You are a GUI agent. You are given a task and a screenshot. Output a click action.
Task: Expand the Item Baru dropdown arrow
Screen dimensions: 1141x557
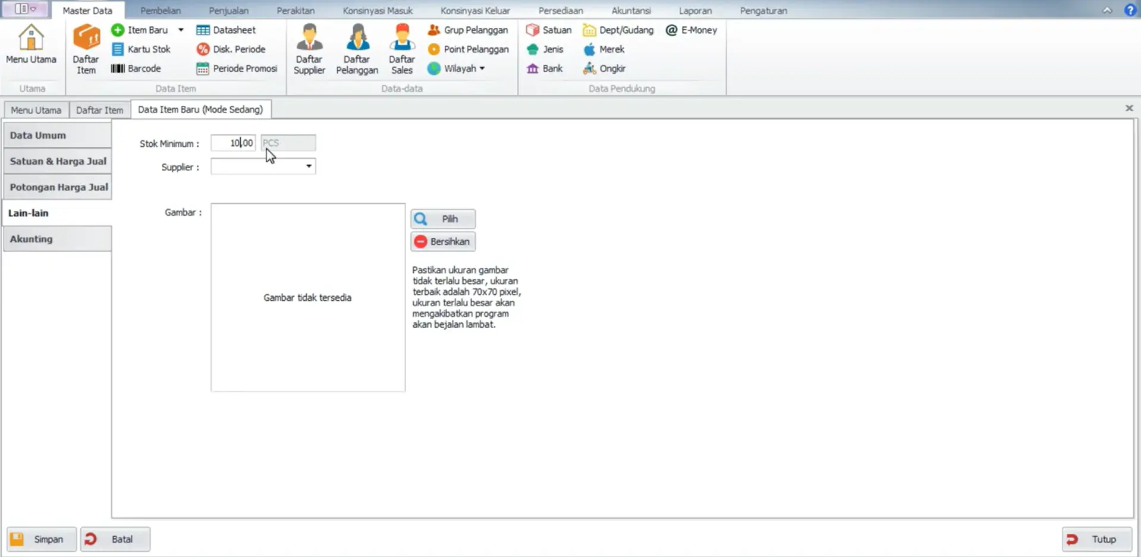(x=181, y=30)
